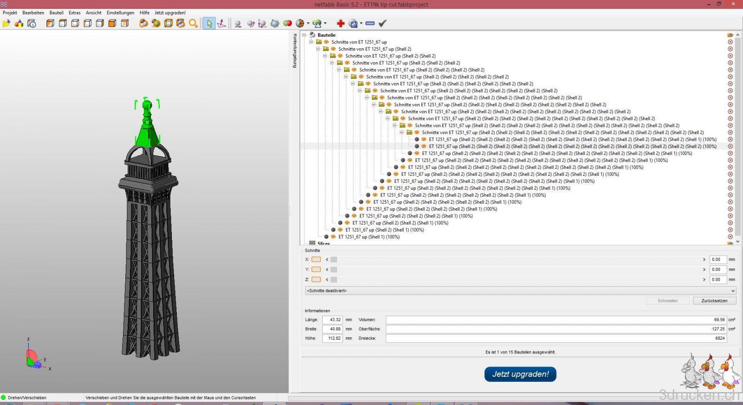
Task: Open the vertical Kontextumgebung tab
Action: point(295,51)
